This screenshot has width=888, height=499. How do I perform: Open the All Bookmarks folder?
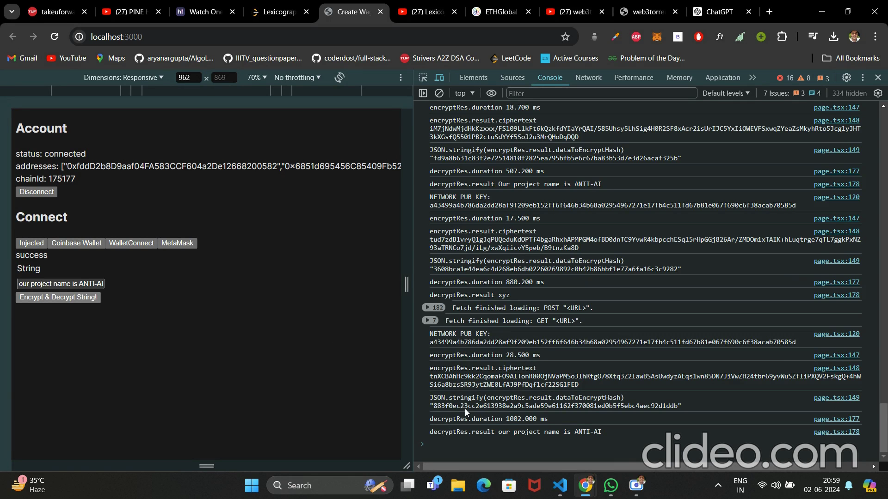pos(851,58)
